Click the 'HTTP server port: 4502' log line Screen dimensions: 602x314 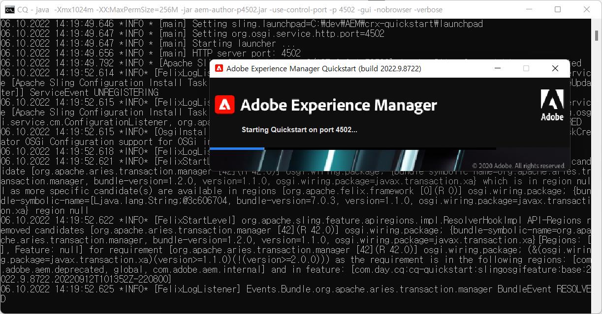[151, 53]
